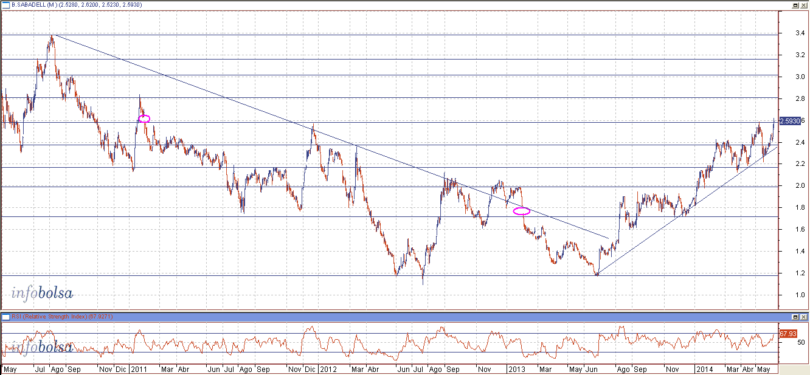Click the 2014 year label on time axis
Image resolution: width=810 pixels, height=375 pixels.
(705, 369)
